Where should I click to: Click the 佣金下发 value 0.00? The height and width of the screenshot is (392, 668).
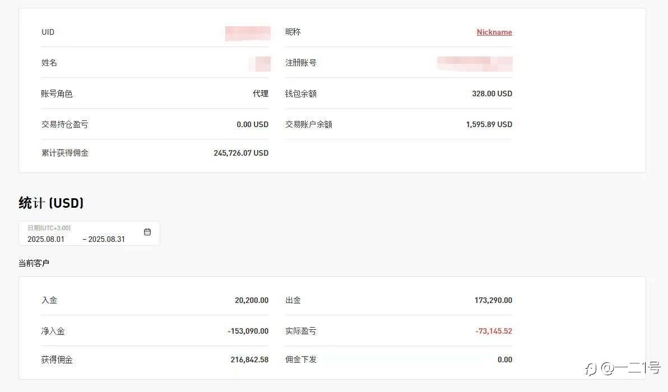pyautogui.click(x=504, y=360)
